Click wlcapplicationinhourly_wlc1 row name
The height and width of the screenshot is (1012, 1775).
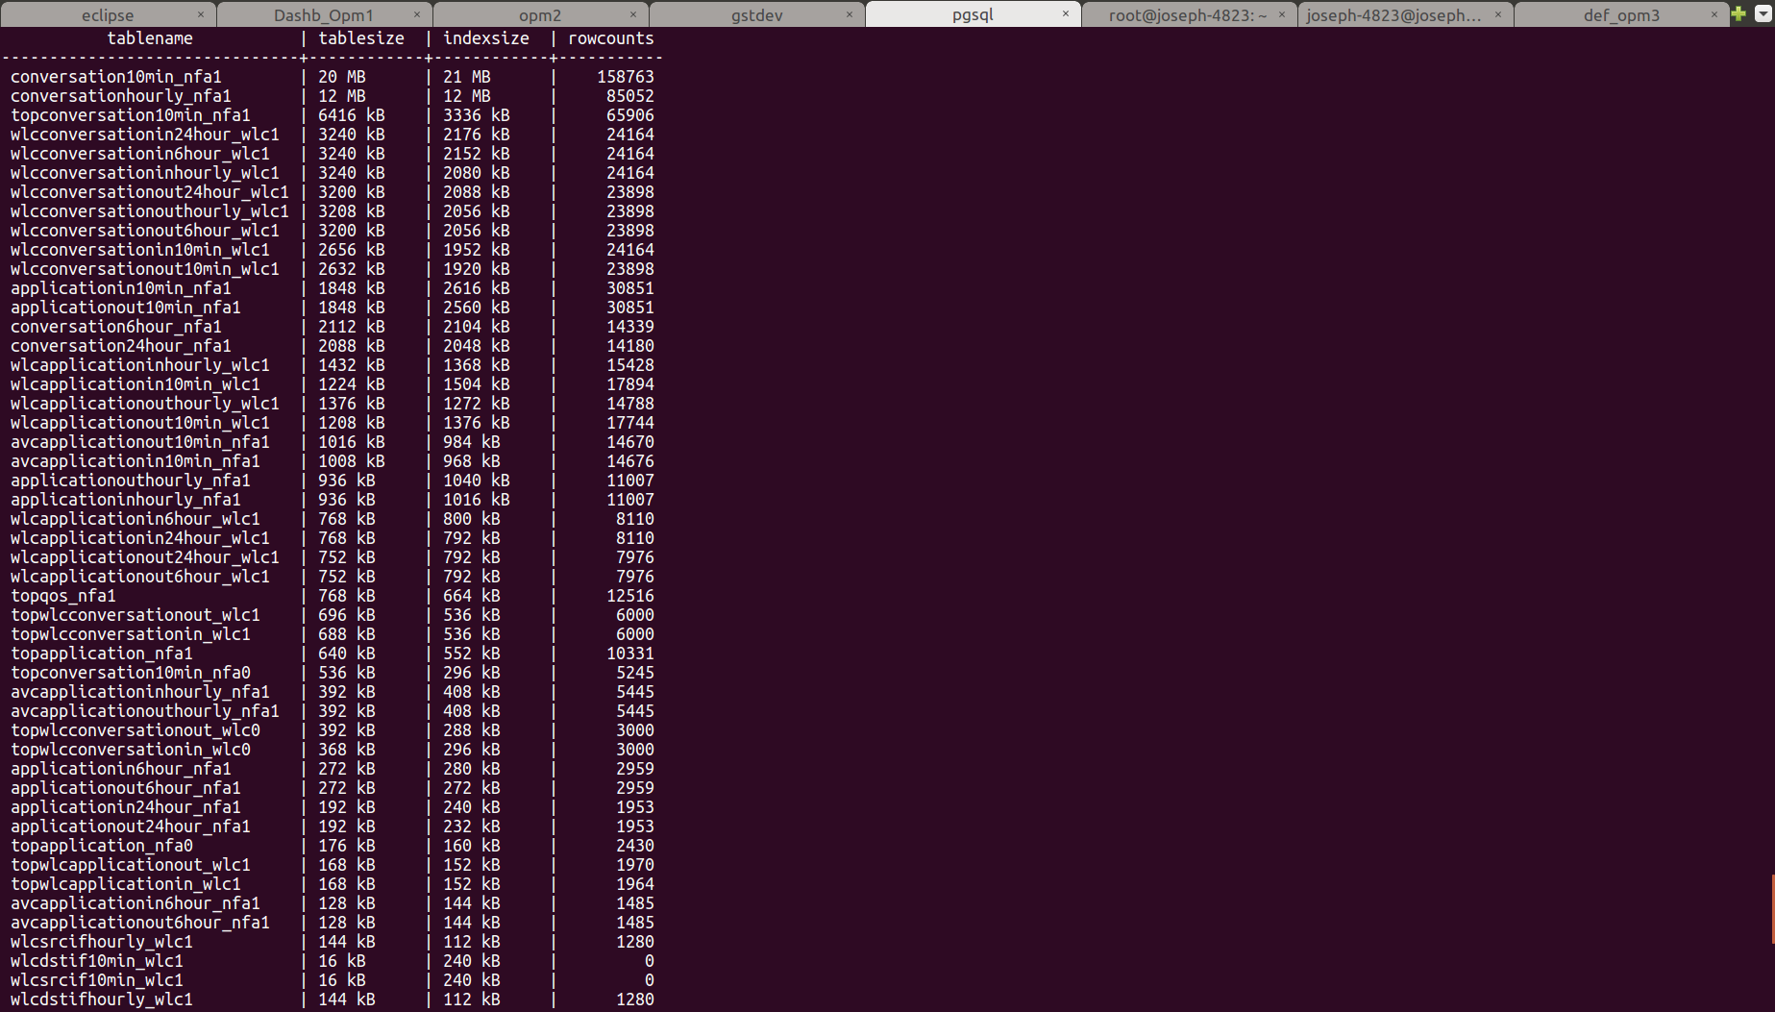pos(140,365)
